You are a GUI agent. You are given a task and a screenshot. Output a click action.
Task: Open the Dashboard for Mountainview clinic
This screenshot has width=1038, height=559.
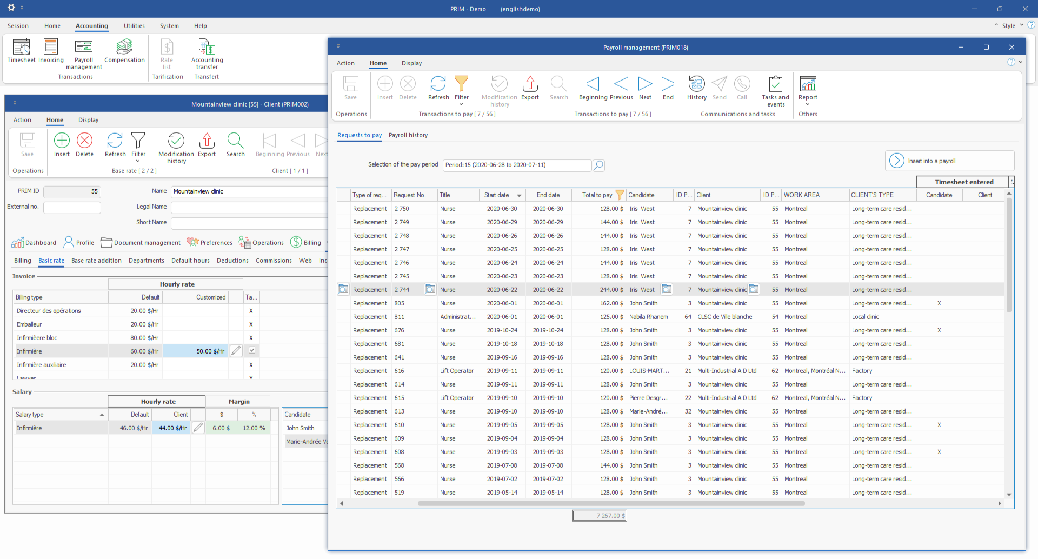coord(34,242)
